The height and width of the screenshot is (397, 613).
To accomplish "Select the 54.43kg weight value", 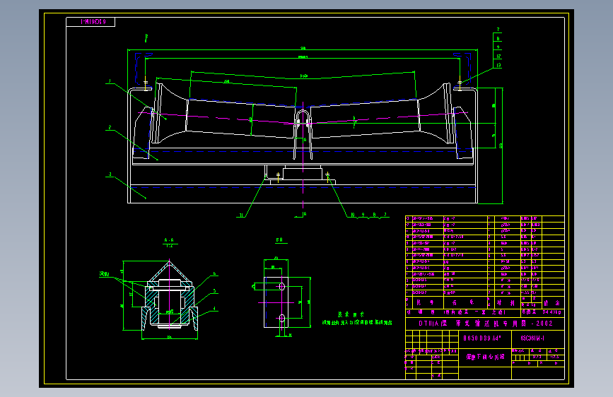I will coord(552,312).
